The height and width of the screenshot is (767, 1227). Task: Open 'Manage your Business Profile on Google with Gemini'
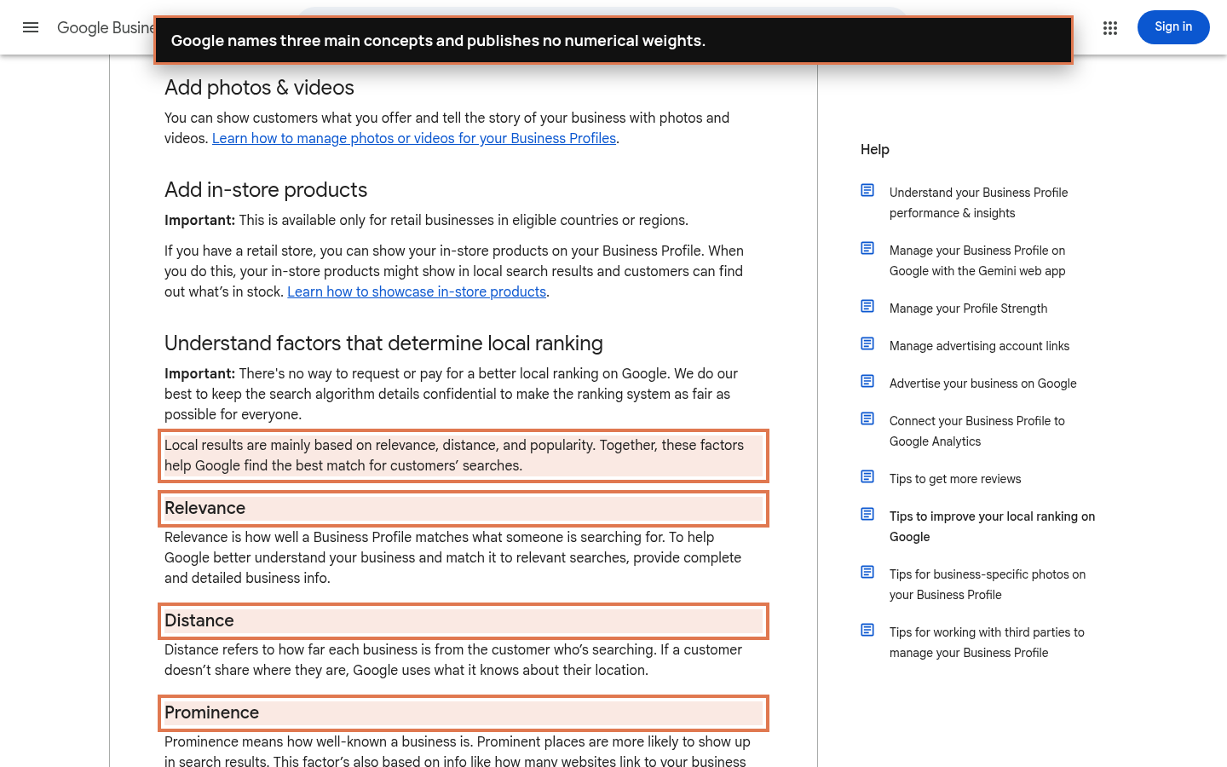pos(977,261)
